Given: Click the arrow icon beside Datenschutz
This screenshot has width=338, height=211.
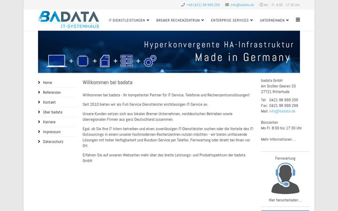Looking at the screenshot, I should (x=39, y=142).
